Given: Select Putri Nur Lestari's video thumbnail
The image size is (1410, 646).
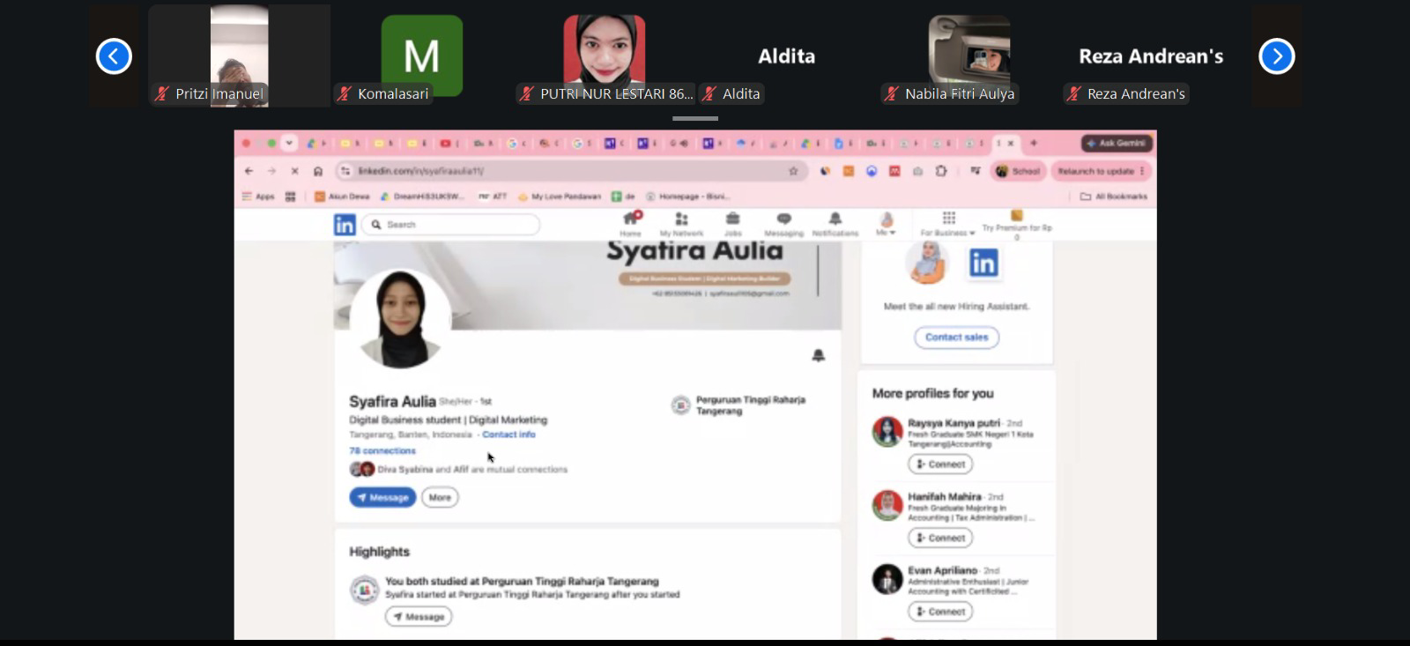Looking at the screenshot, I should point(605,56).
